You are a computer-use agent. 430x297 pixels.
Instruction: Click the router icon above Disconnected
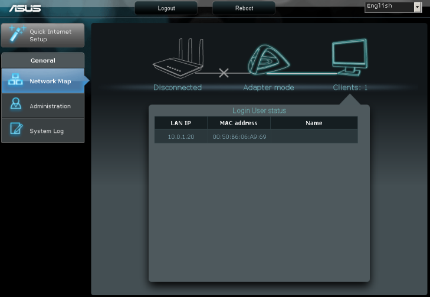[178, 58]
